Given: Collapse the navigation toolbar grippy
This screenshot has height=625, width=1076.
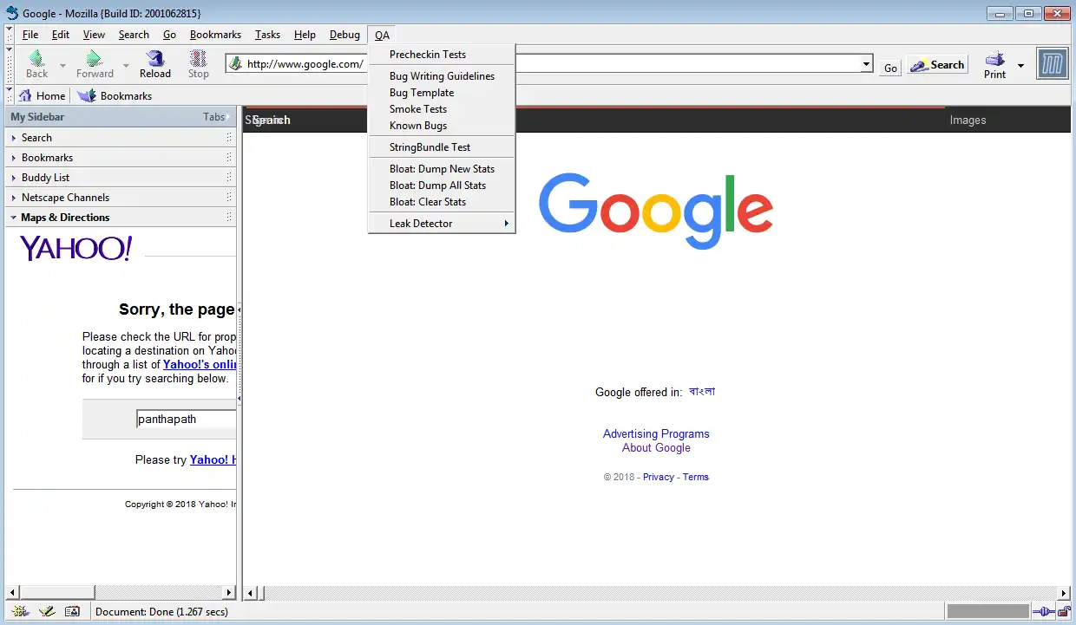Looking at the screenshot, I should tap(9, 64).
